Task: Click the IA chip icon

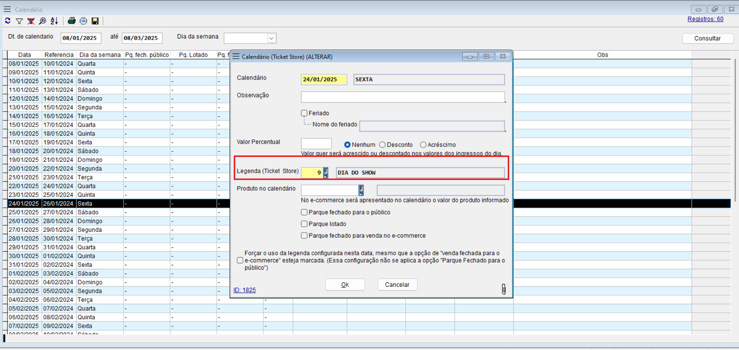Action: (x=83, y=21)
